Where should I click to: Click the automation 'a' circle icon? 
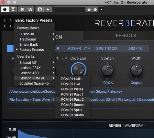click(x=40, y=9)
